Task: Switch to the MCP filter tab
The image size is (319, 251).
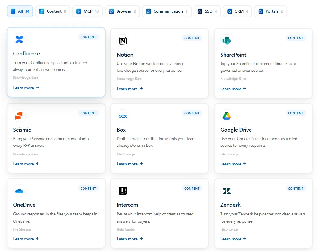Action: point(87,11)
